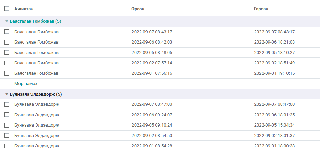320x150 pixels.
Task: Check Буянзаяа row with 2022-09-06 09:24:07 entry
Action: pos(7,115)
